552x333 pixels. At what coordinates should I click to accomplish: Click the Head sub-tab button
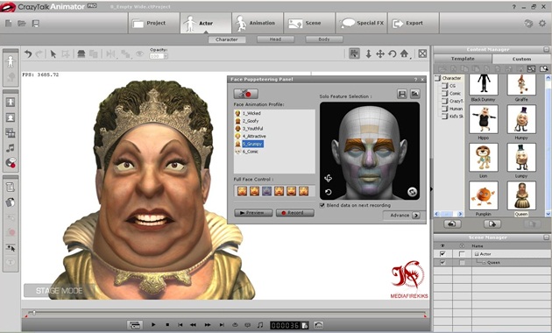(x=275, y=39)
